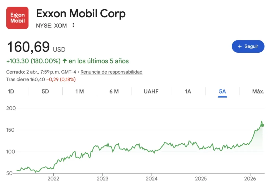Screen dimensions: 272x184
Task: Select the 1A annual range
Action: pyautogui.click(x=188, y=91)
